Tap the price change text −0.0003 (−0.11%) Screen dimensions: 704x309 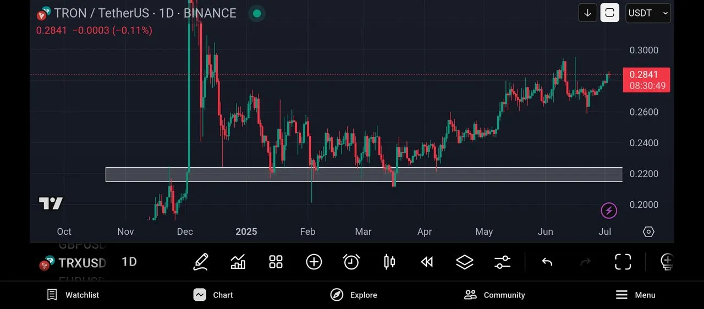pyautogui.click(x=112, y=31)
